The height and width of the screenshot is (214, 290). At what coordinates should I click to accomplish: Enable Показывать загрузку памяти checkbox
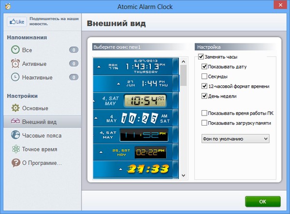point(204,123)
